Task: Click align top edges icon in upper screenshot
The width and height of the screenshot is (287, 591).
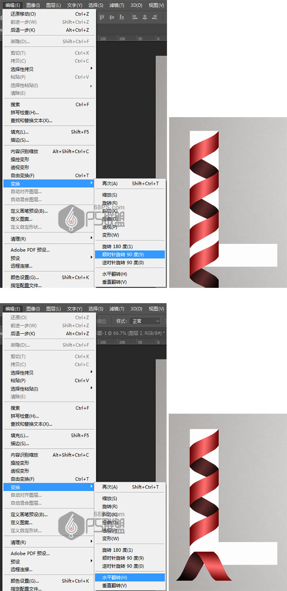Action: click(x=101, y=17)
